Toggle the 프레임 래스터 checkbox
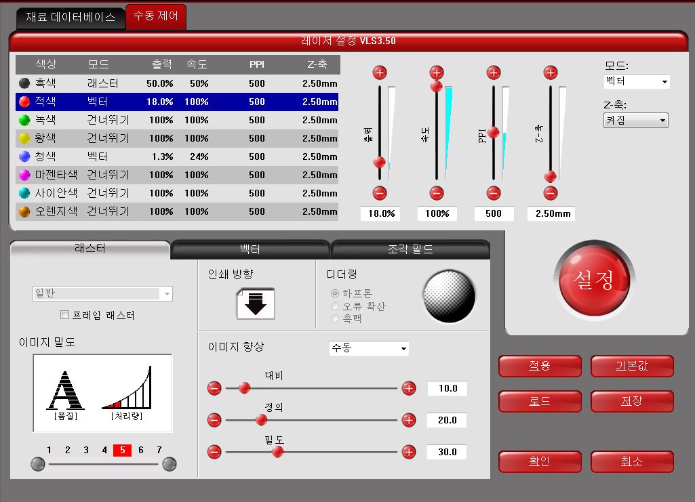 (64, 315)
